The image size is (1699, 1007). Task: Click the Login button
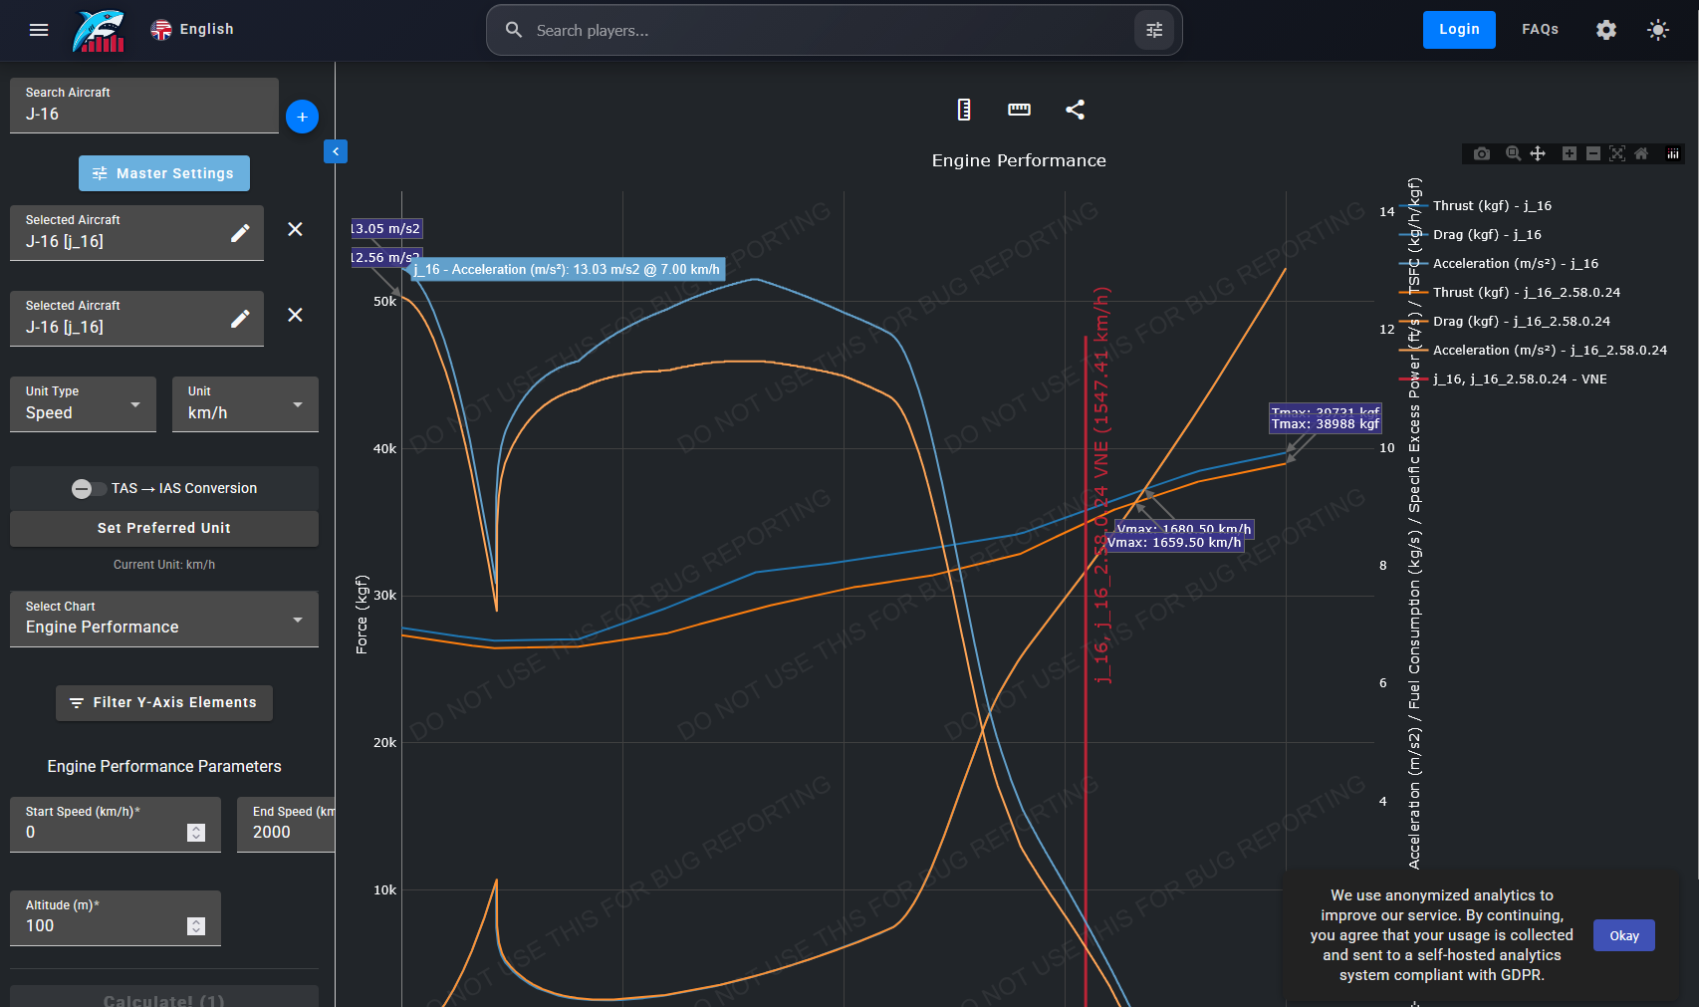click(x=1459, y=30)
